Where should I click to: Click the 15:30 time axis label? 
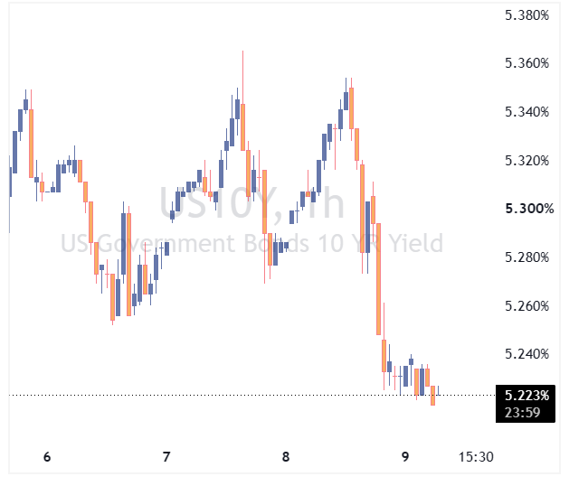pyautogui.click(x=476, y=457)
